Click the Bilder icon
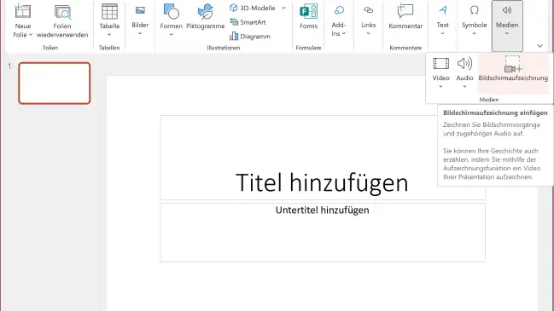This screenshot has height=311, width=554. [140, 10]
